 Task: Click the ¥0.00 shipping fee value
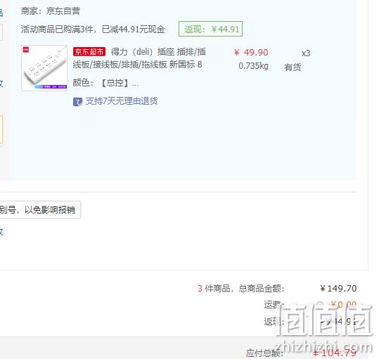pyautogui.click(x=343, y=304)
